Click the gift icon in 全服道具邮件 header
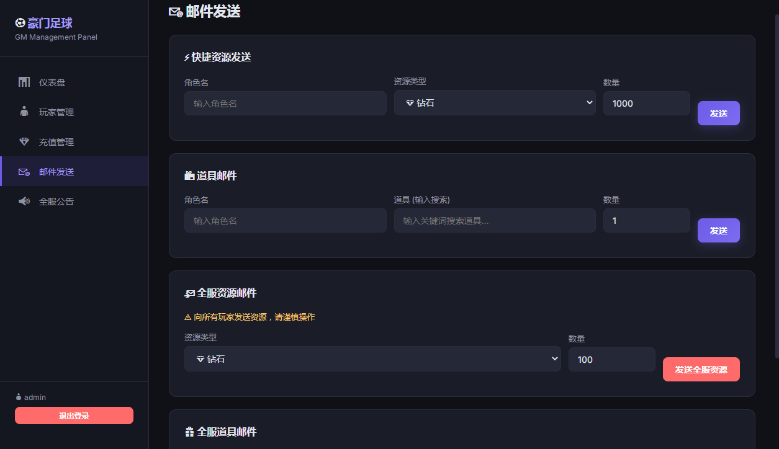This screenshot has height=449, width=779. tap(189, 431)
